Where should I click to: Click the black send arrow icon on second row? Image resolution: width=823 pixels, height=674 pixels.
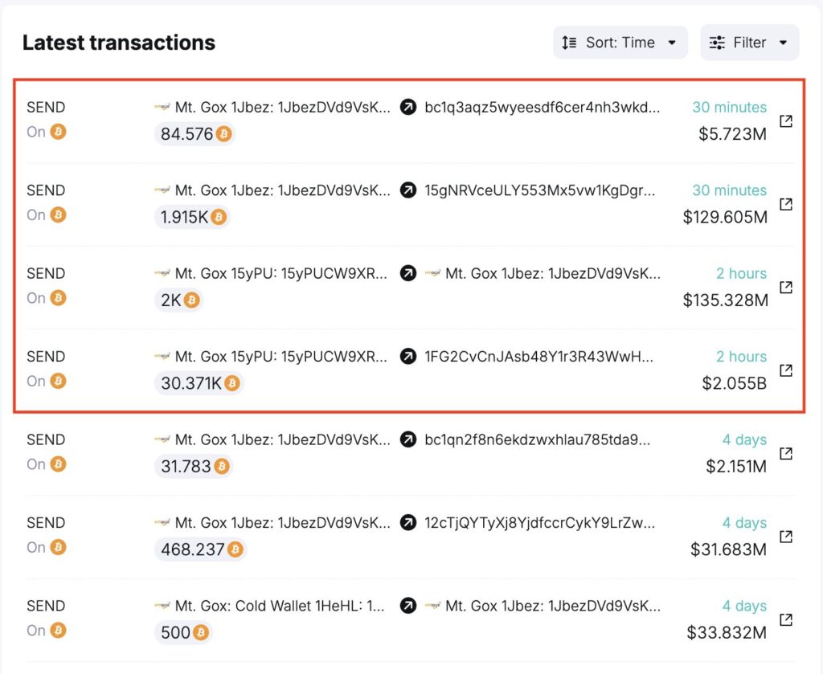pyautogui.click(x=407, y=190)
